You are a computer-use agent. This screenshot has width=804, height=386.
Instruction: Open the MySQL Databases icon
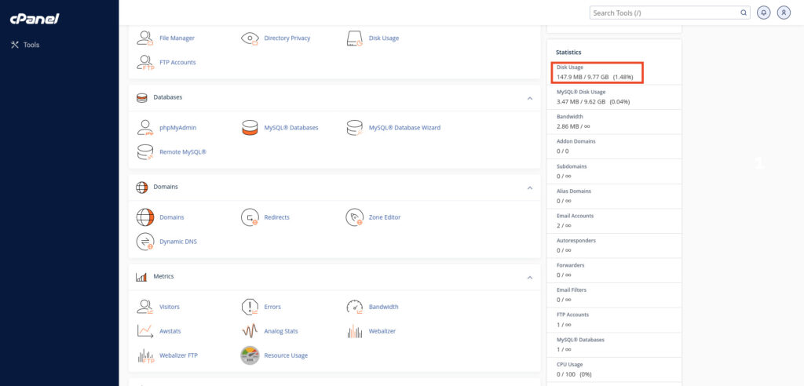click(250, 128)
